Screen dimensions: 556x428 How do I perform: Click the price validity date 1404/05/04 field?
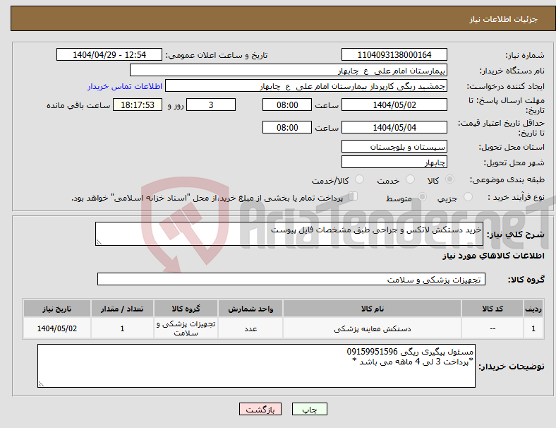click(x=394, y=127)
